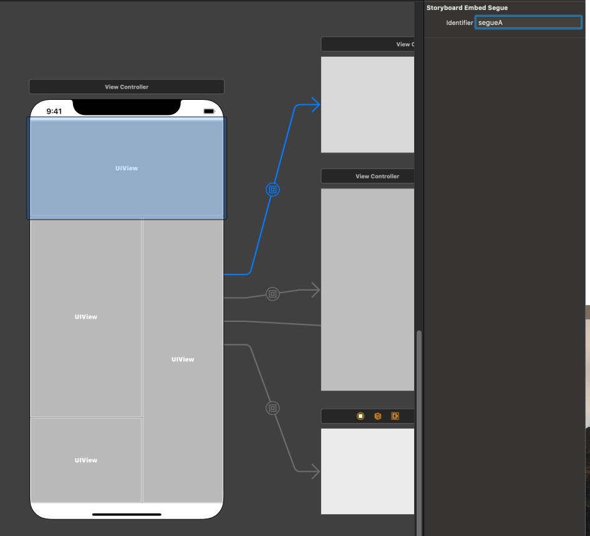Click the battery icon in phone status bar
The width and height of the screenshot is (590, 536).
[x=209, y=111]
